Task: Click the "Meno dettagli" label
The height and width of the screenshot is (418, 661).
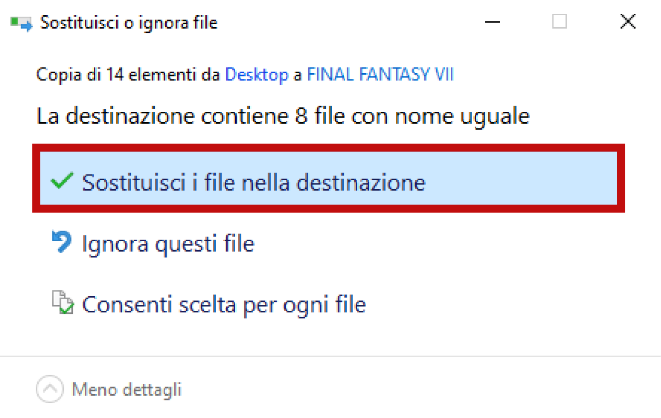Action: tap(127, 389)
